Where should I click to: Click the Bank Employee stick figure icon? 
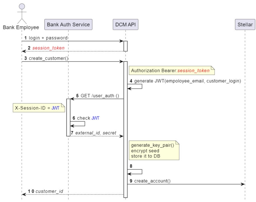click(x=22, y=13)
